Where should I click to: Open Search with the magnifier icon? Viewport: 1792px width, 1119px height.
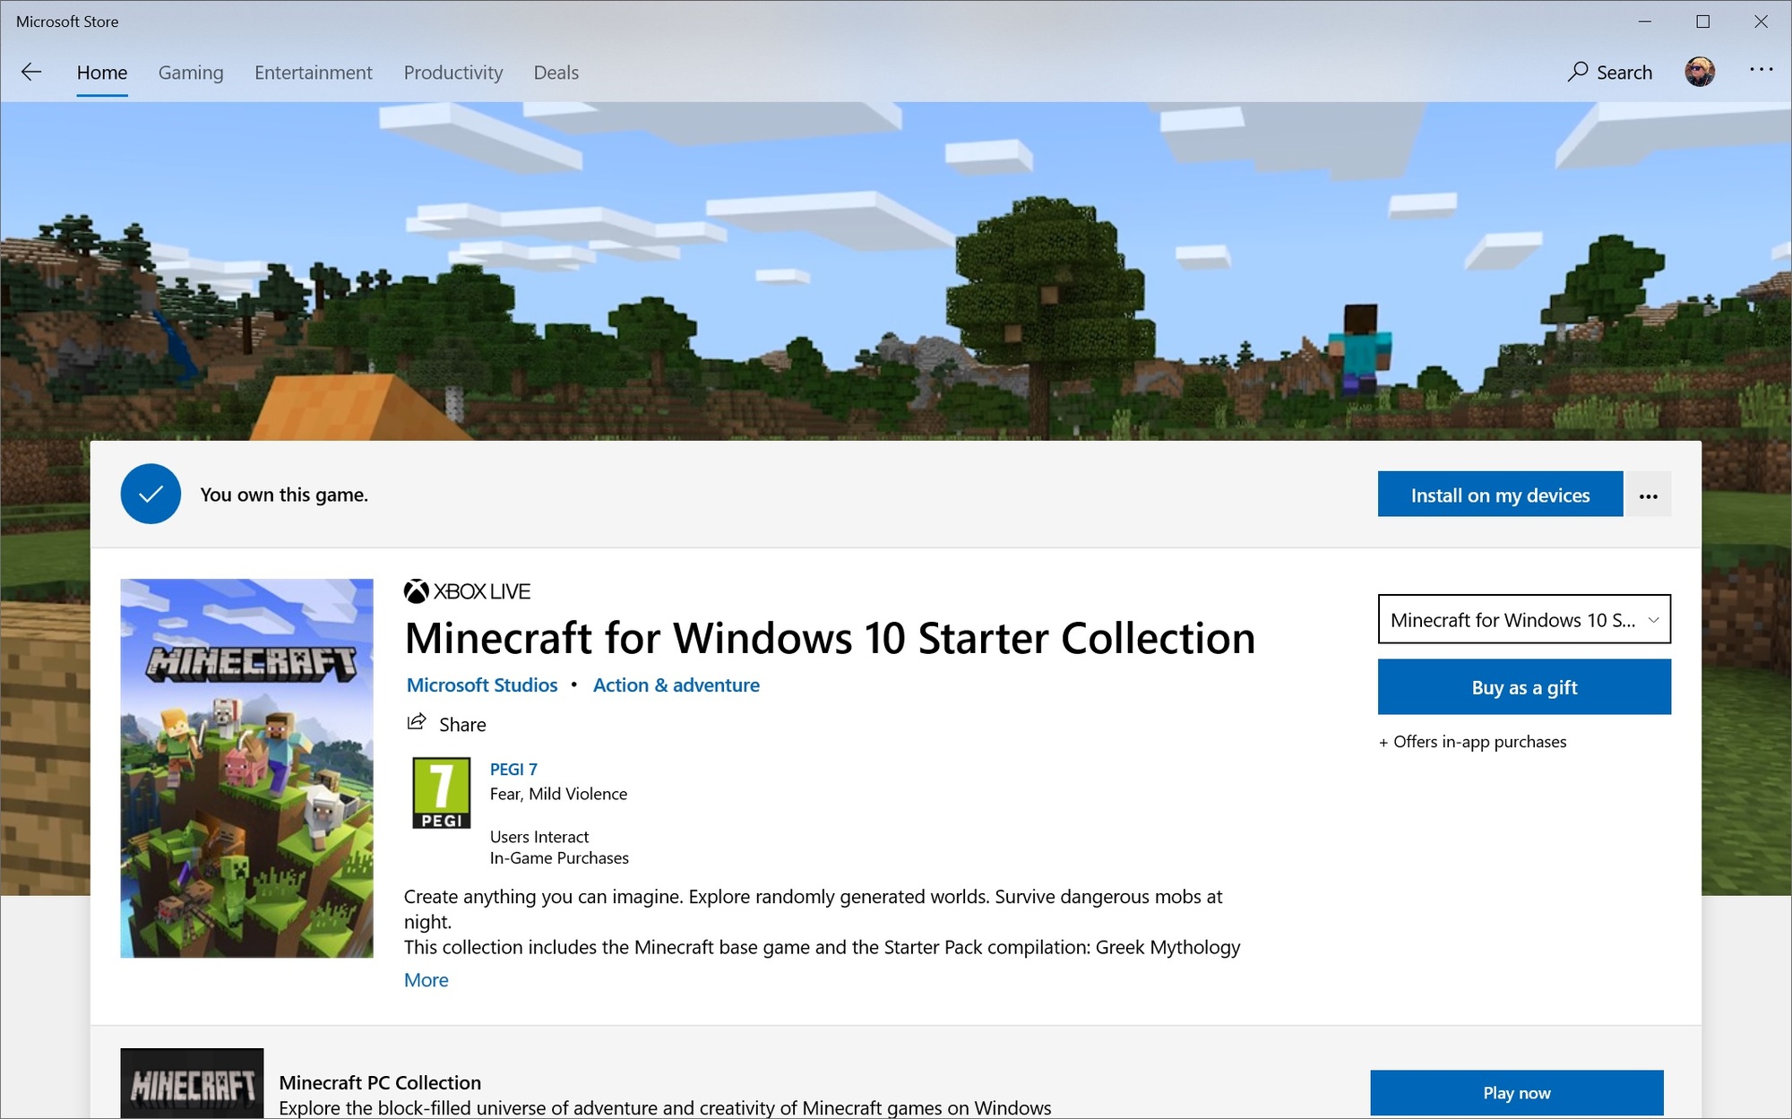(1578, 72)
